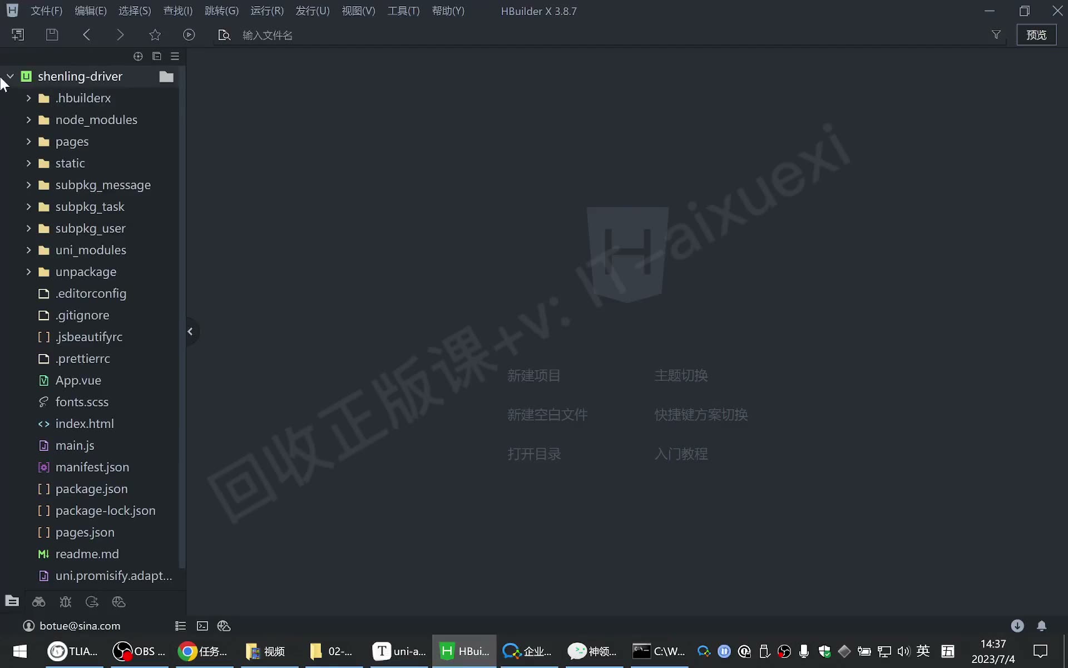Open the 文件(F) menu

pyautogui.click(x=46, y=11)
